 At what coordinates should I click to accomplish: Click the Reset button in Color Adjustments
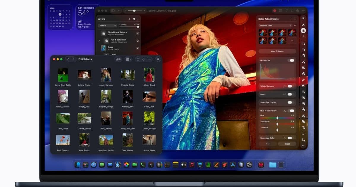coord(287,144)
